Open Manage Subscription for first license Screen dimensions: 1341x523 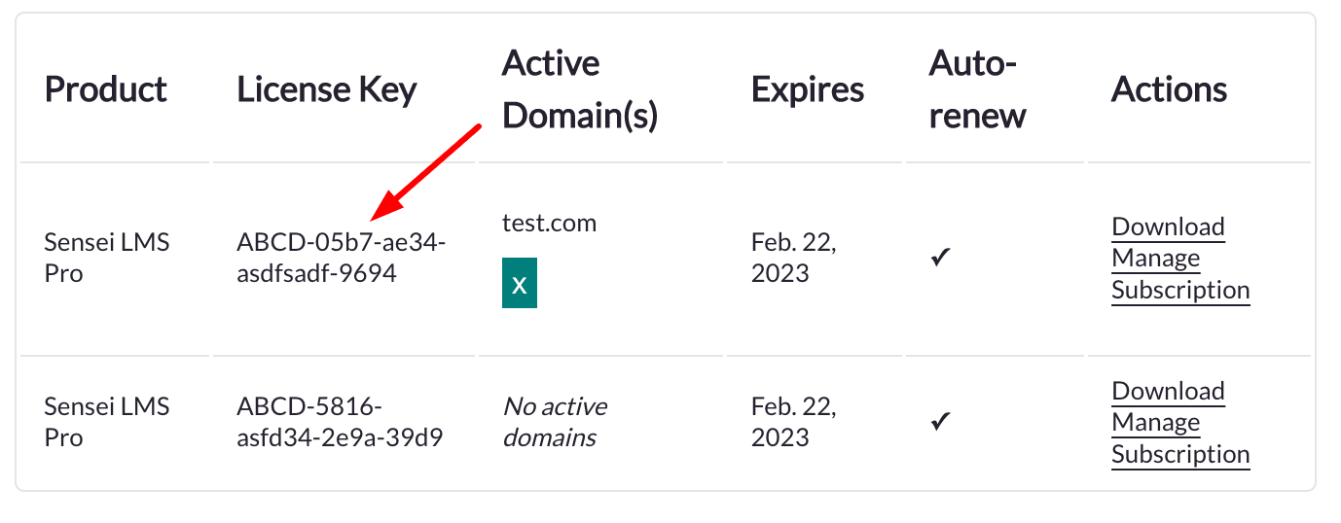coord(1180,274)
